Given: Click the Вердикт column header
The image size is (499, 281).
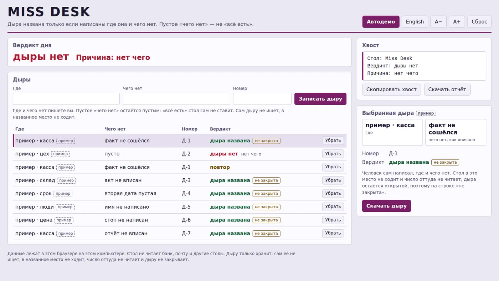Looking at the screenshot, I should (x=220, y=129).
